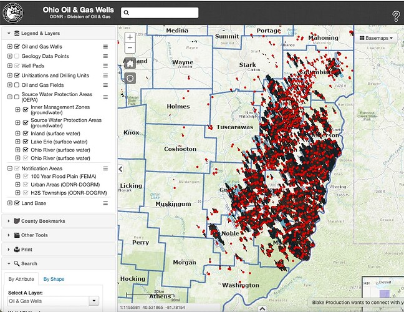The image size is (404, 312).
Task: Click the overview minimap thumbnail
Action: pyautogui.click(x=383, y=294)
